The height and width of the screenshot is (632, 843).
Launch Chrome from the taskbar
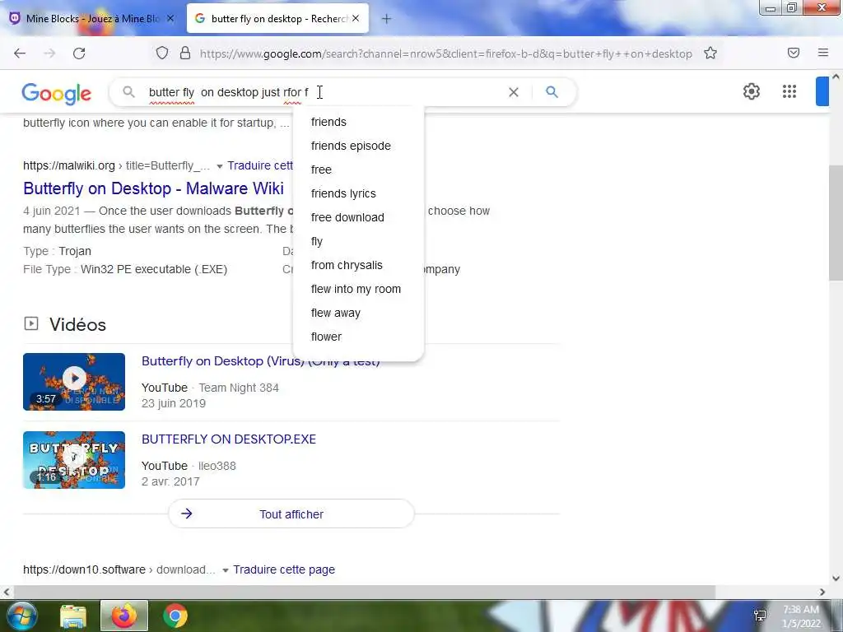[175, 616]
